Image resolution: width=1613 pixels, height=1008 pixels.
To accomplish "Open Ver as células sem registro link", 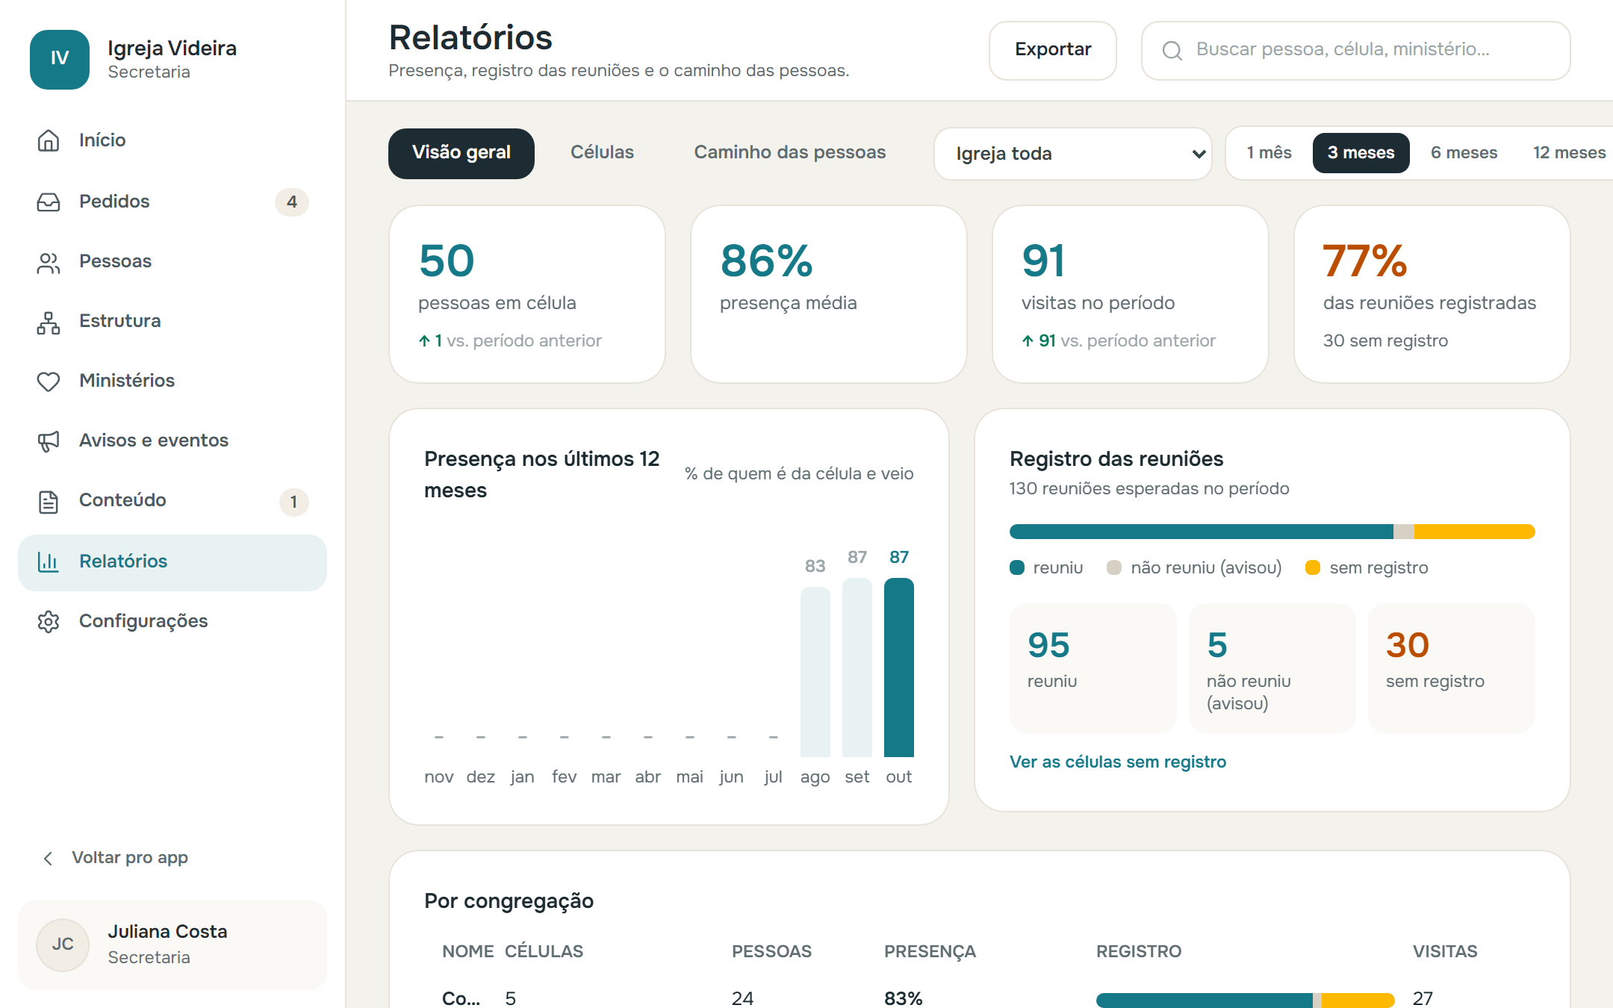I will pos(1118,762).
